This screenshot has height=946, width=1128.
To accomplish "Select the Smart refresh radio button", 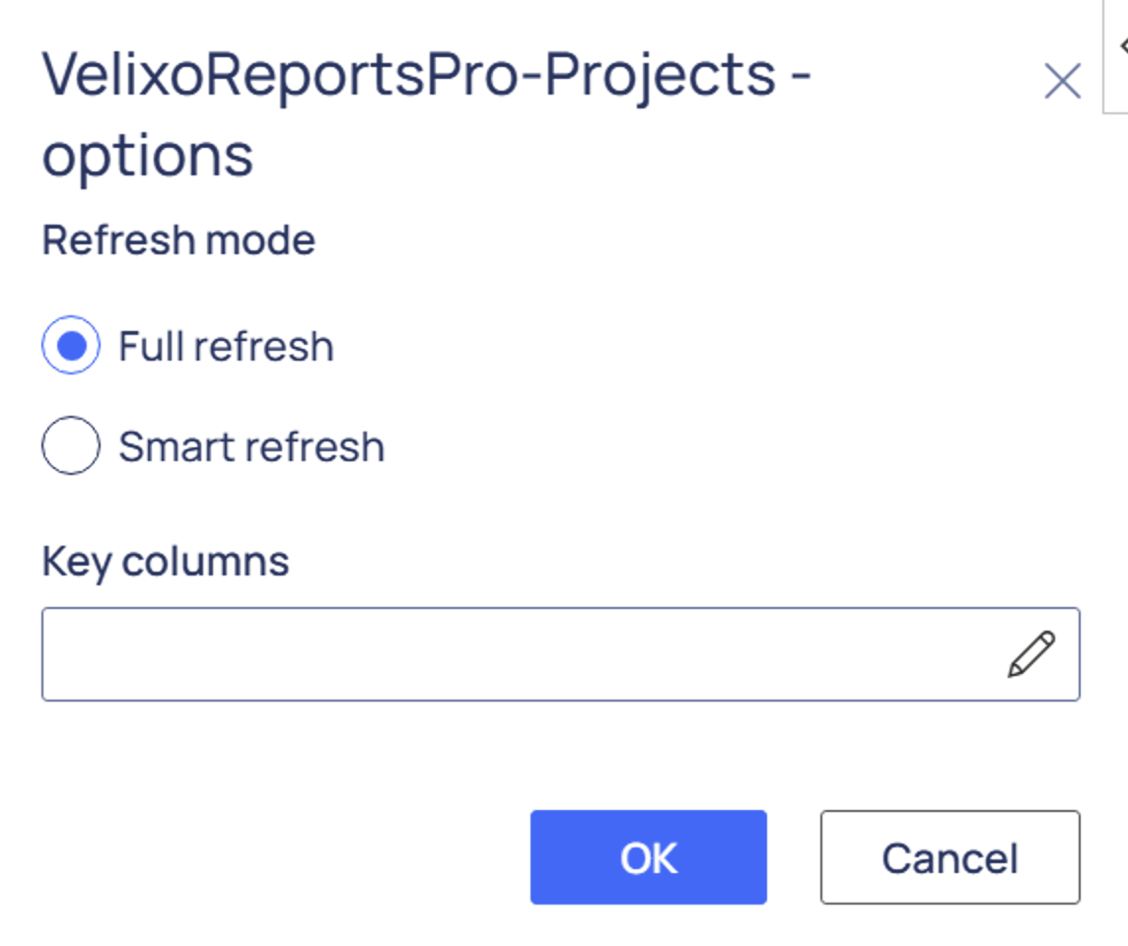I will pos(71,445).
